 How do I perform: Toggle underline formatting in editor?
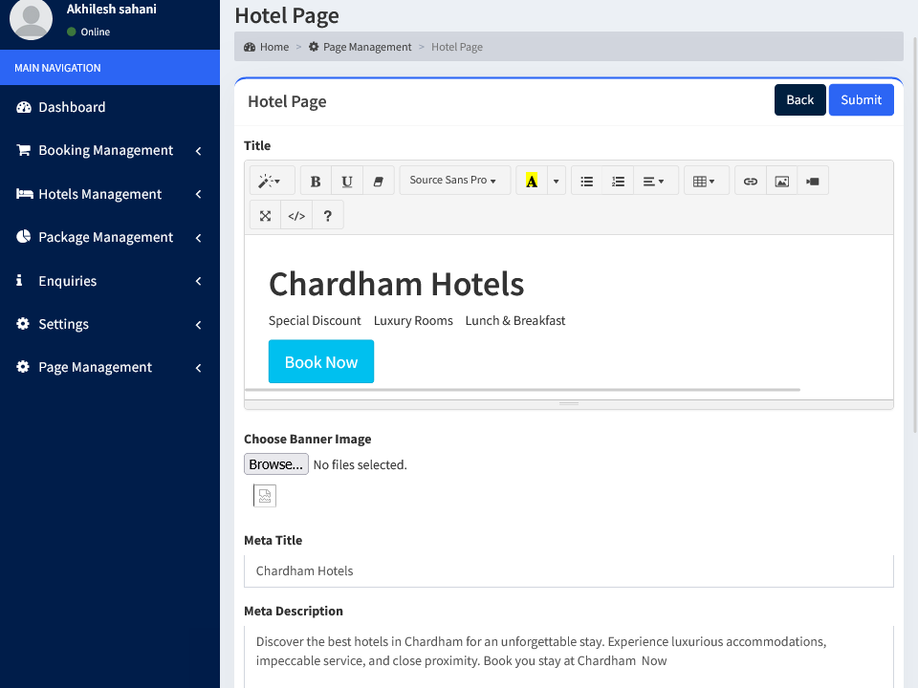[347, 181]
